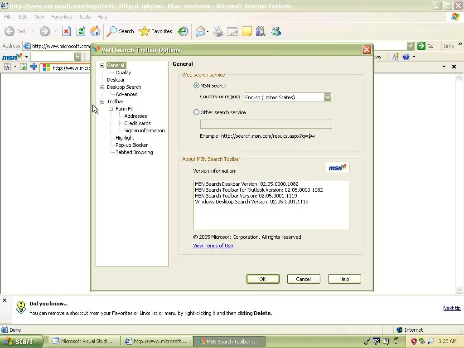
Task: Collapse the General tree node
Action: point(102,65)
